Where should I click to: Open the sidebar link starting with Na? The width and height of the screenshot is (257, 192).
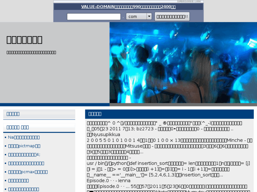pos(24,137)
